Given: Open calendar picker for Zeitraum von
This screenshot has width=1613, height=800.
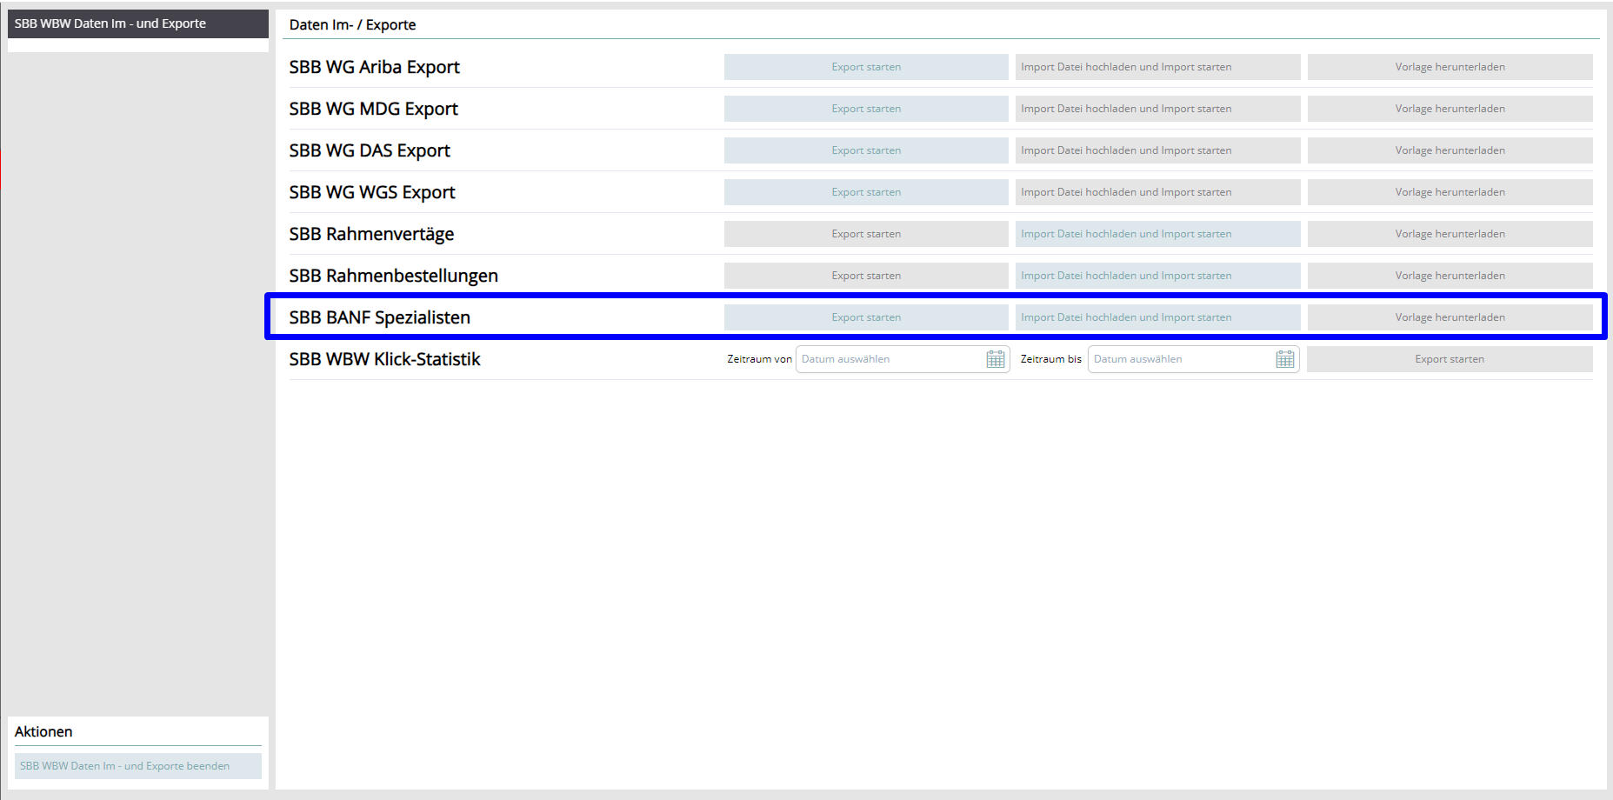Looking at the screenshot, I should tap(996, 359).
